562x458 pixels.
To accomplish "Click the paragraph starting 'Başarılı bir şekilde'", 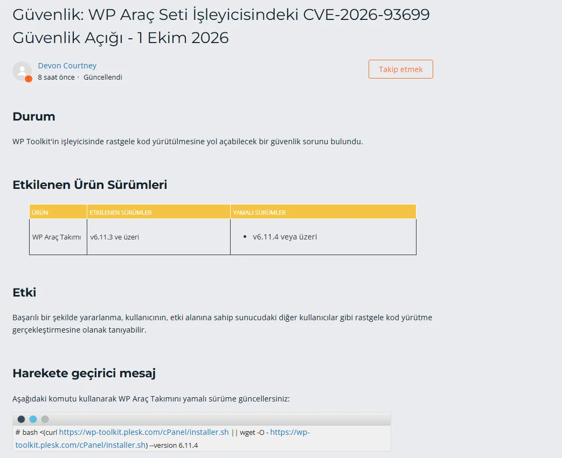I will (222, 323).
